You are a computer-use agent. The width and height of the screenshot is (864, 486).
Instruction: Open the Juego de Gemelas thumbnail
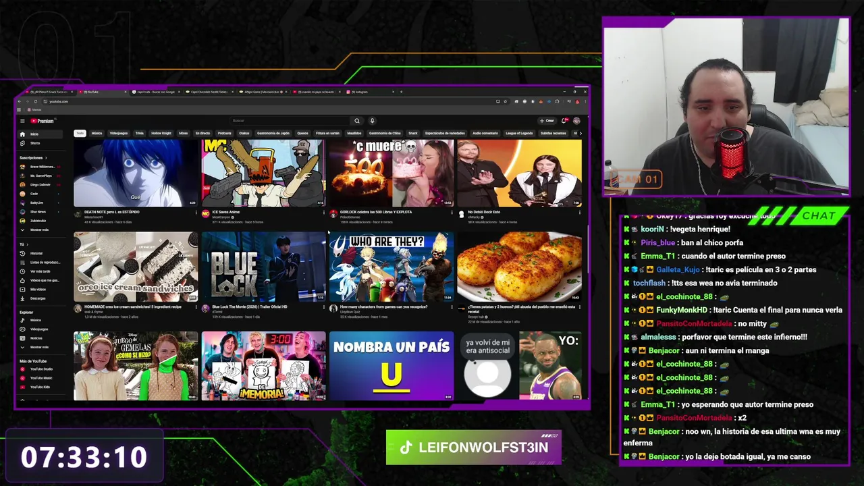(x=136, y=365)
